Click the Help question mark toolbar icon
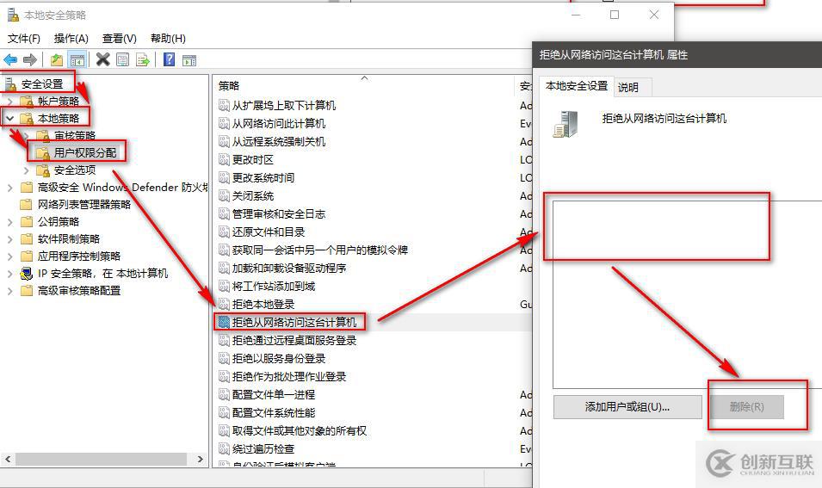The width and height of the screenshot is (822, 488). tap(169, 59)
